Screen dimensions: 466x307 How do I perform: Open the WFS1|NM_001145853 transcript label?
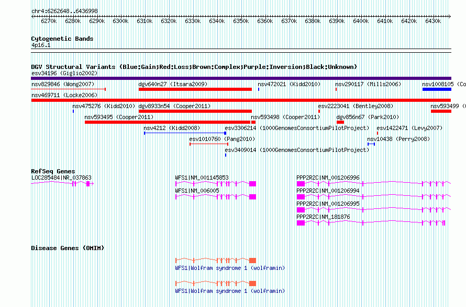[x=202, y=178]
